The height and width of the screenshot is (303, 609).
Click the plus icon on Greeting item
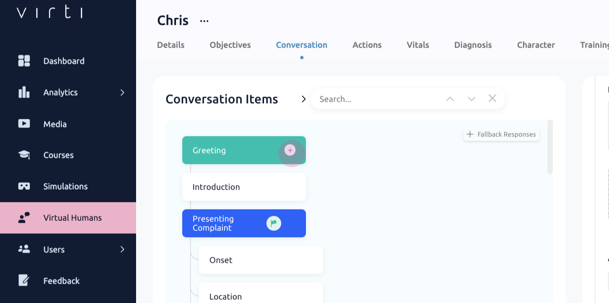[290, 150]
